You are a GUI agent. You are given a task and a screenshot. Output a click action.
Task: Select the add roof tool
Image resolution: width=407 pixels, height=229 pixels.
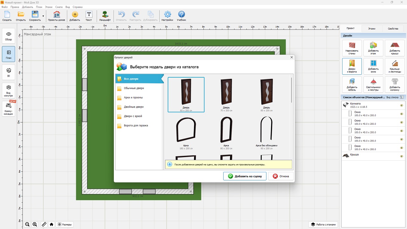coord(395,48)
